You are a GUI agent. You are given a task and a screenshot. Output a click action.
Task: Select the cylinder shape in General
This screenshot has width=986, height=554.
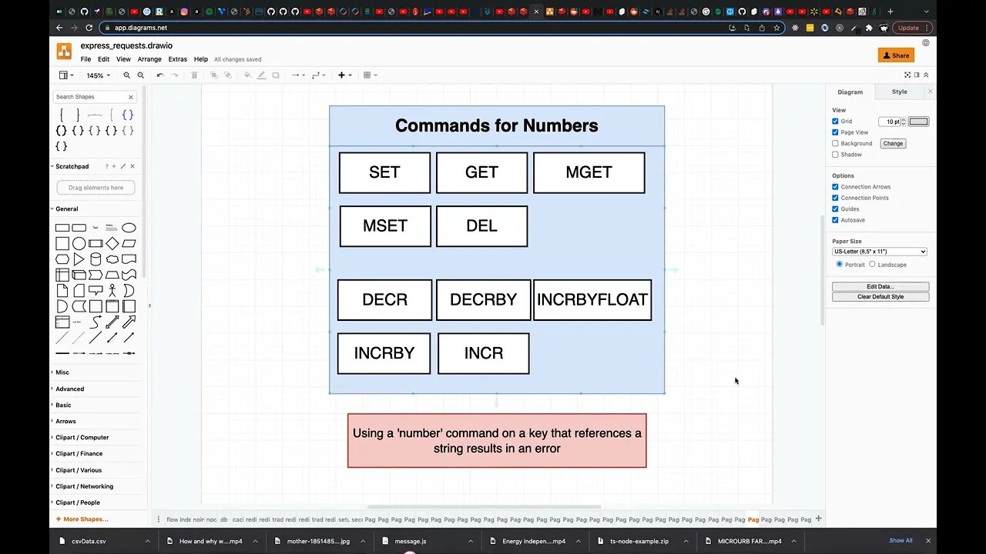(96, 259)
